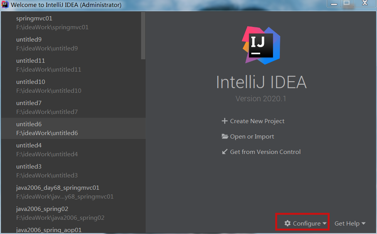377x234 pixels.
Task: Click the path F:\ideaWork\jav...y68_springmvc01
Action: click(65, 197)
